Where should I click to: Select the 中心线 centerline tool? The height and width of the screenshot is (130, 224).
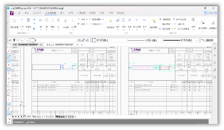point(65,23)
